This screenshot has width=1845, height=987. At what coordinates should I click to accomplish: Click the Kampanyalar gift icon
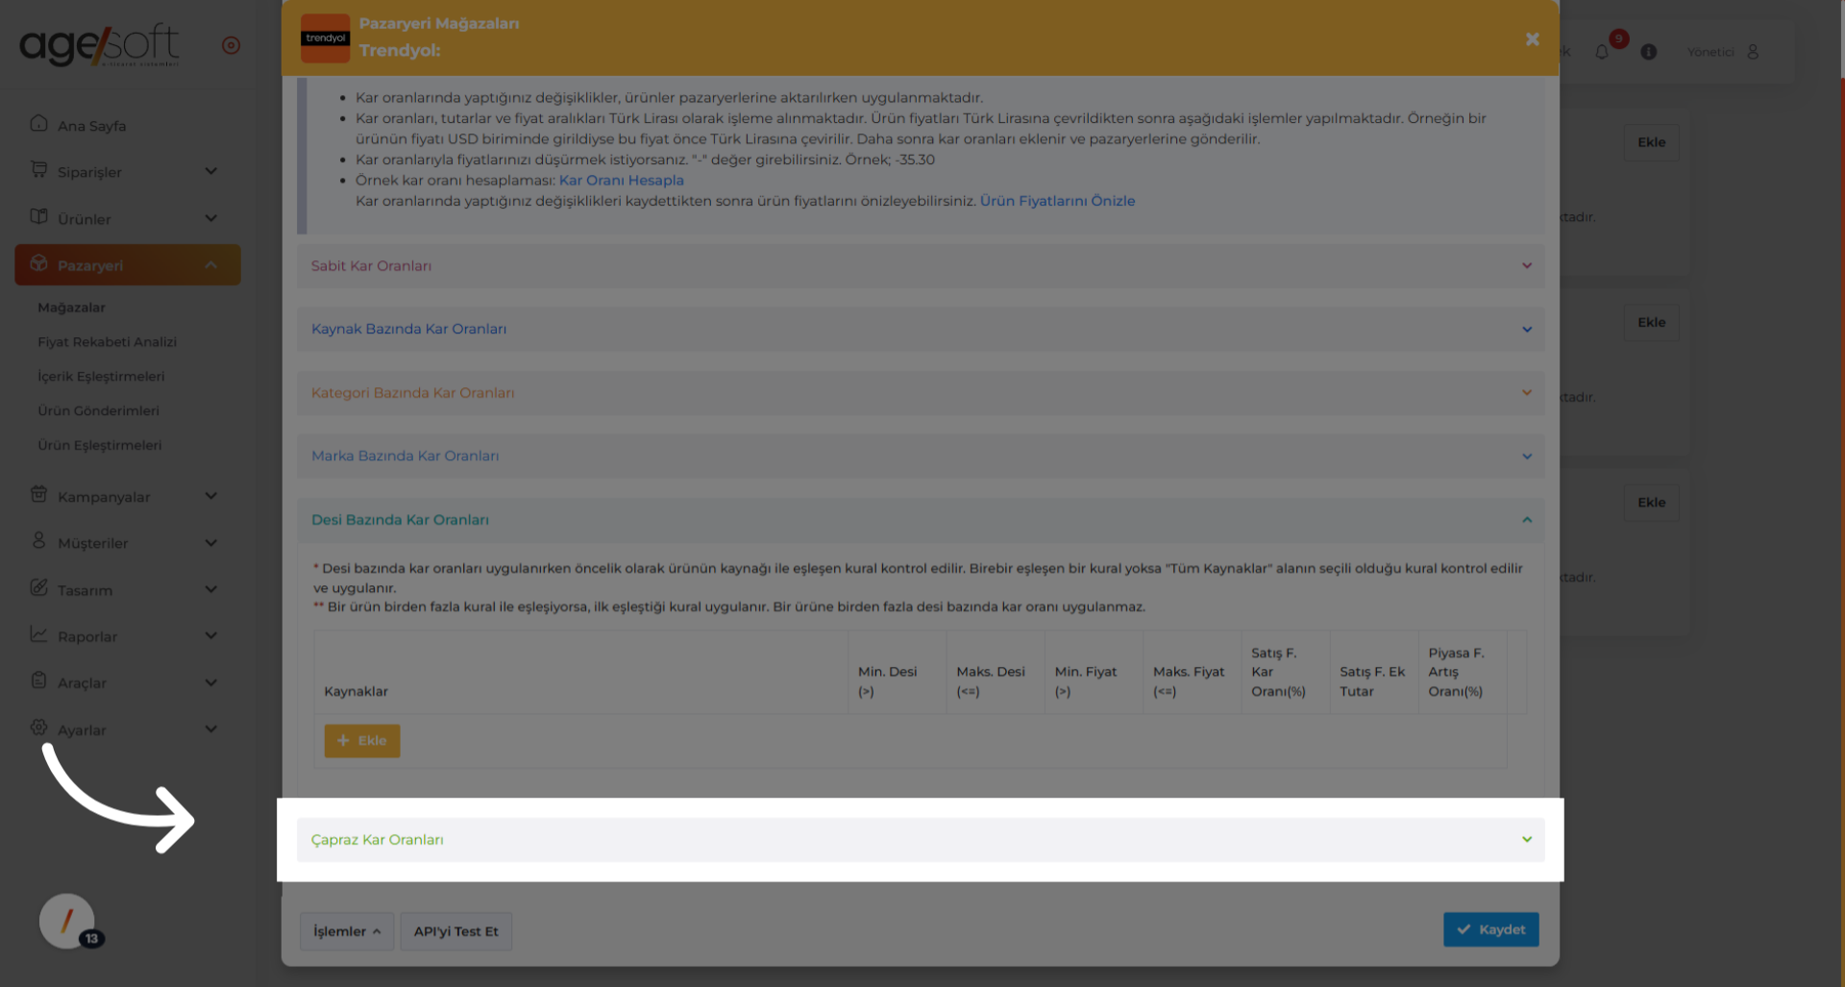coord(38,495)
